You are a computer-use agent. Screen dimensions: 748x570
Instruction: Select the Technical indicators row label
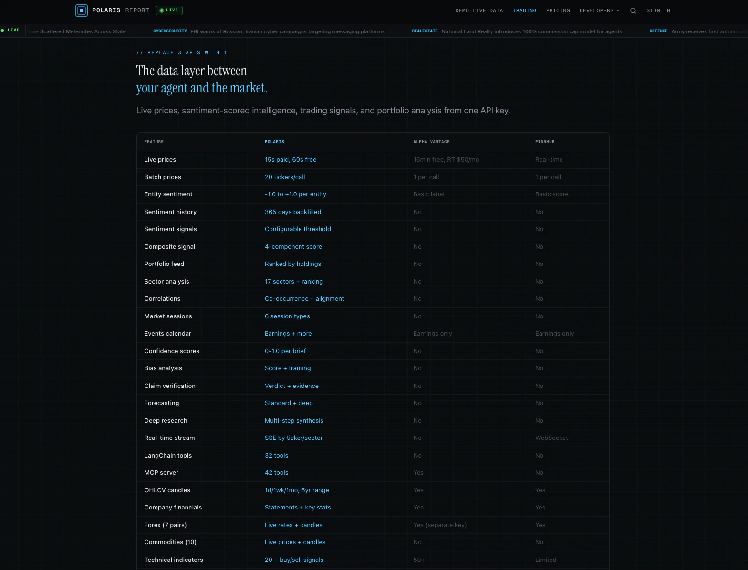(174, 560)
